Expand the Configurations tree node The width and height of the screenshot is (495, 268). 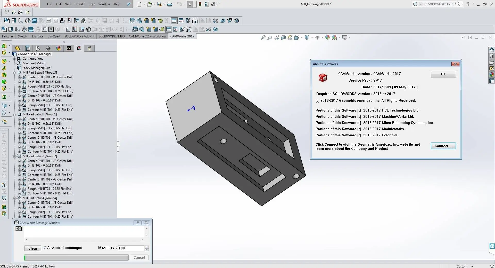(15, 59)
